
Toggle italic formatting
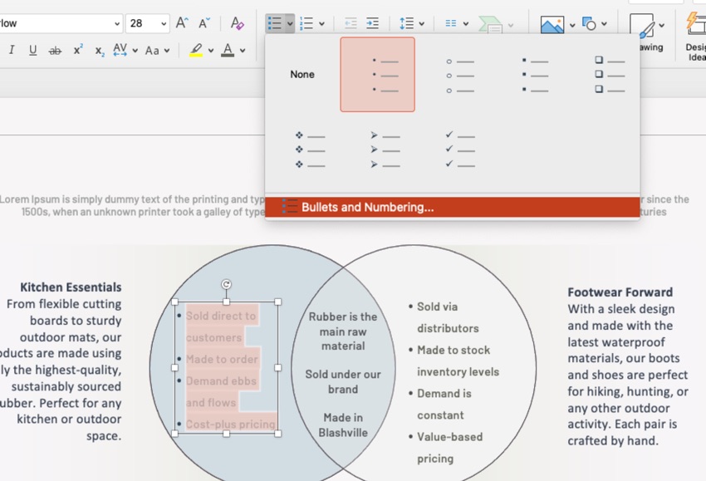click(x=11, y=50)
